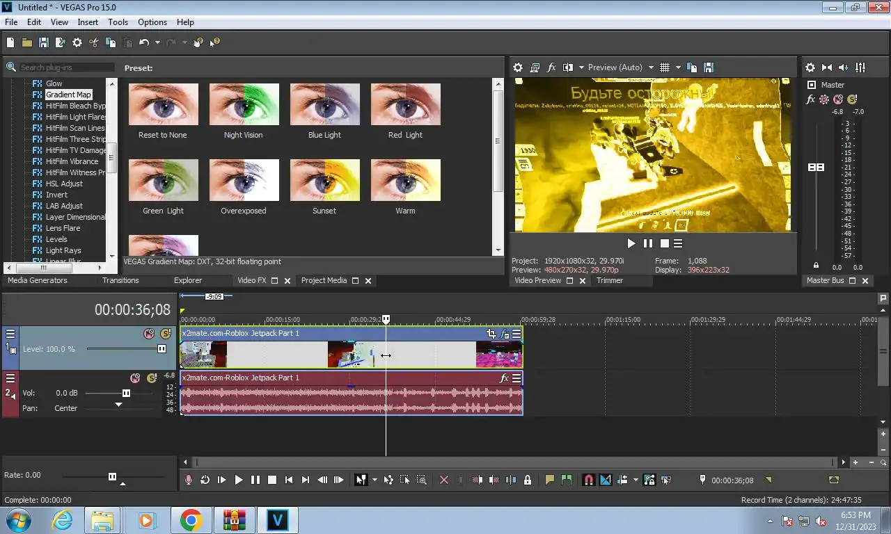
Task: Open Mixing Console from Master Bus
Action: point(860,67)
